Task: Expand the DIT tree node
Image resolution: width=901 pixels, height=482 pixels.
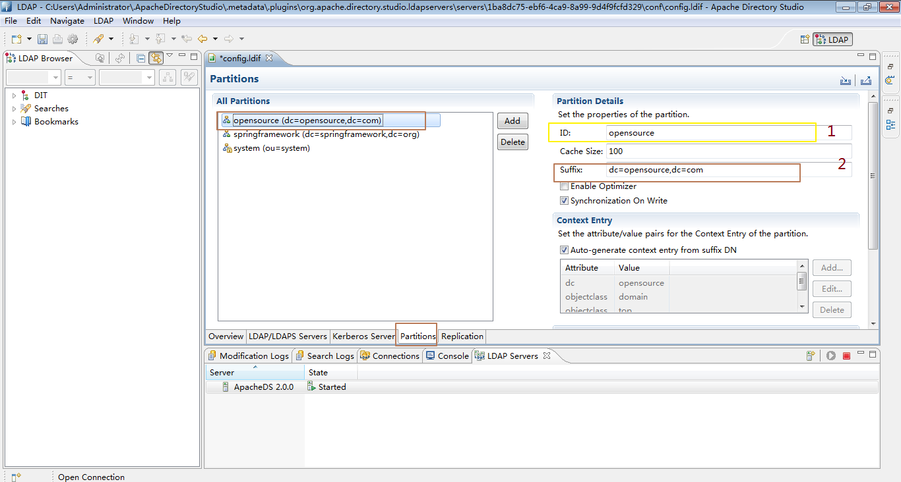Action: (x=14, y=95)
